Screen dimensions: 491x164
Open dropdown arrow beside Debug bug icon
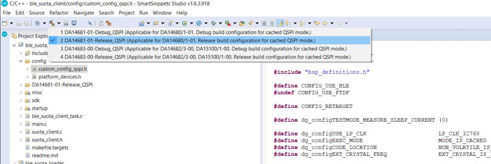pos(220,23)
